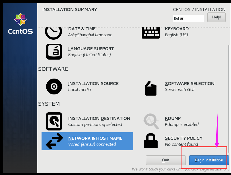
Task: Click the 'Server with GUI' text
Action: click(x=180, y=89)
